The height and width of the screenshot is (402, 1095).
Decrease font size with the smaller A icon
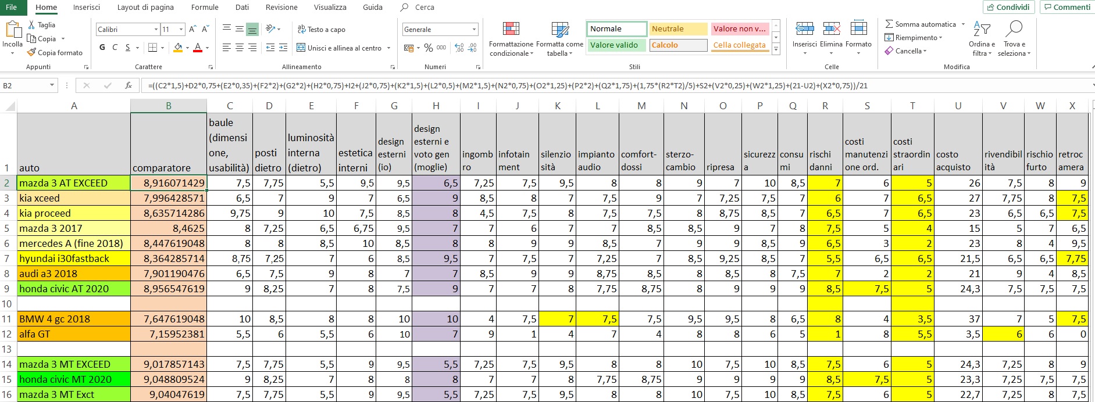[x=205, y=29]
